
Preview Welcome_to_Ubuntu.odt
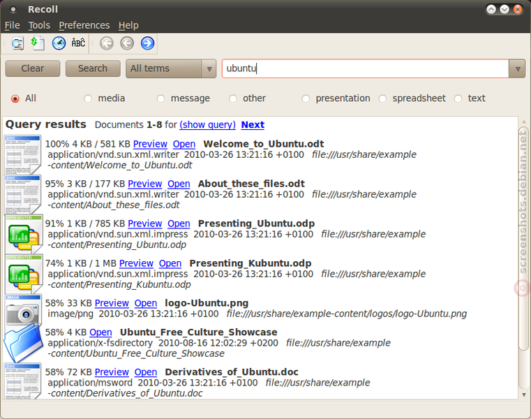(150, 144)
